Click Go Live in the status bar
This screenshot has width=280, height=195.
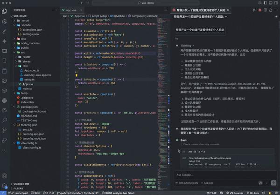point(252,193)
